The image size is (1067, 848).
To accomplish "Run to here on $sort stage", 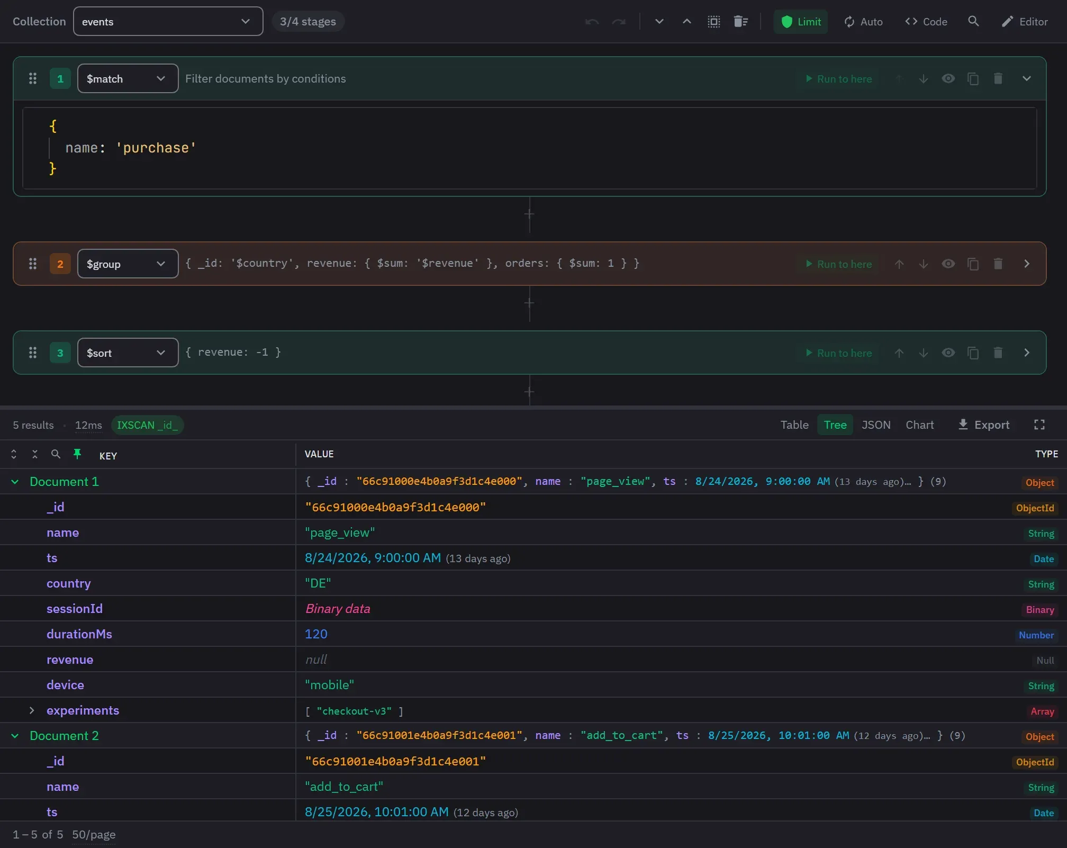I will point(839,353).
